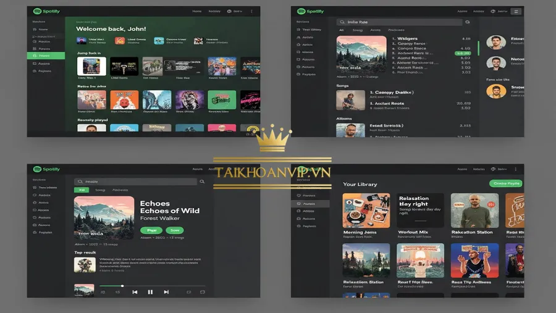Image resolution: width=556 pixels, height=313 pixels.
Task: Select track 1 Whilgers in search results list
Action: tap(431, 39)
